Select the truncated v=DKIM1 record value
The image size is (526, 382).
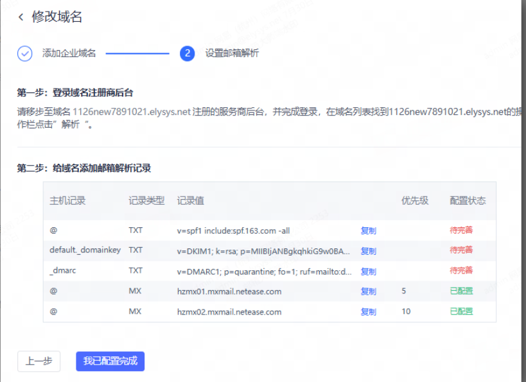[264, 251]
